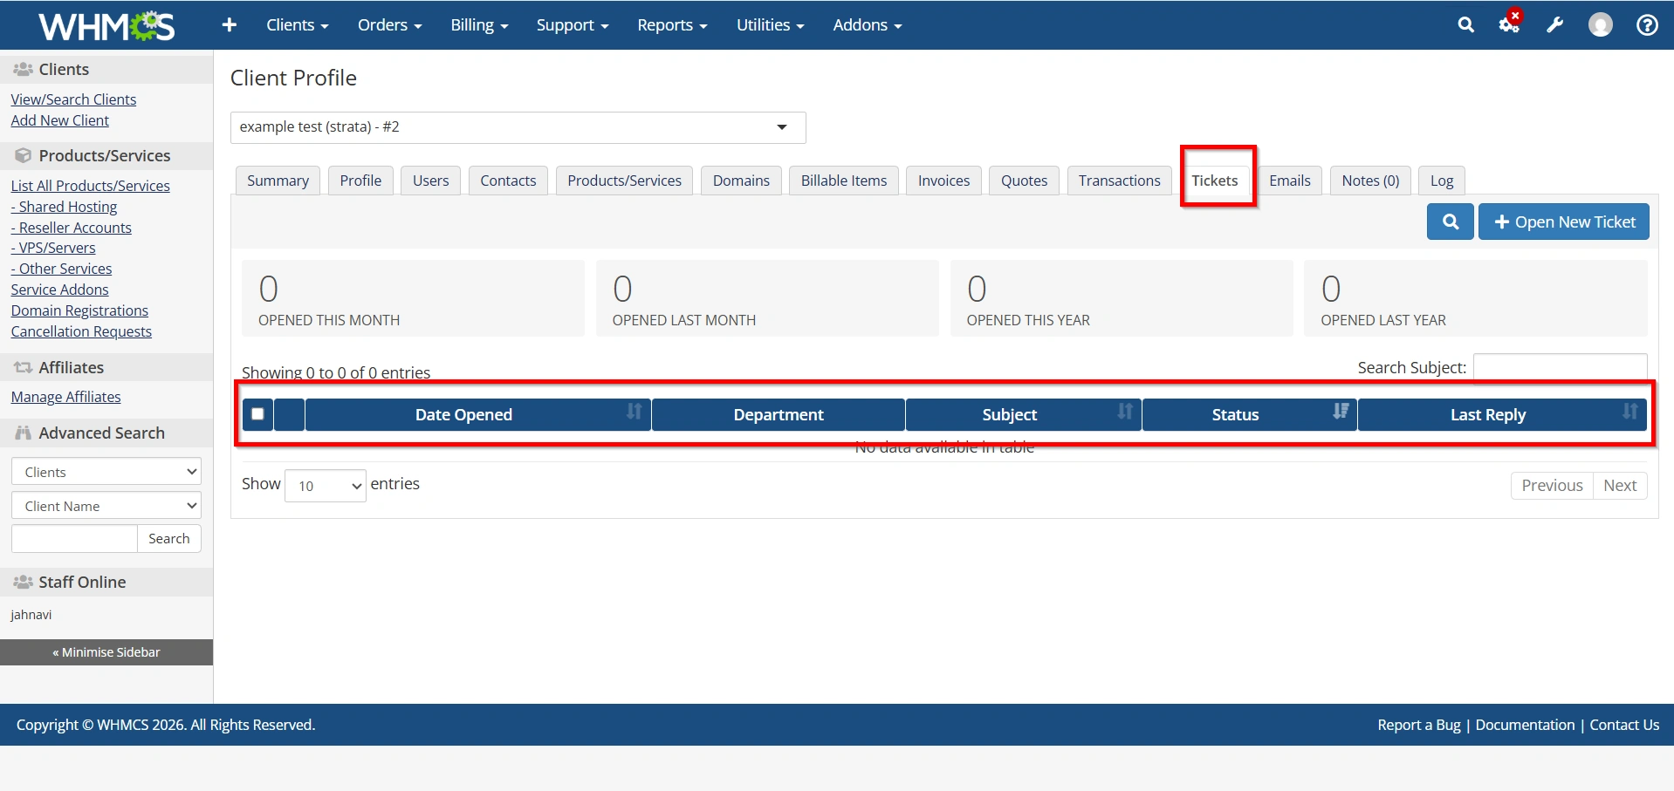The image size is (1674, 791).
Task: Switch to the Users tab
Action: click(x=430, y=181)
